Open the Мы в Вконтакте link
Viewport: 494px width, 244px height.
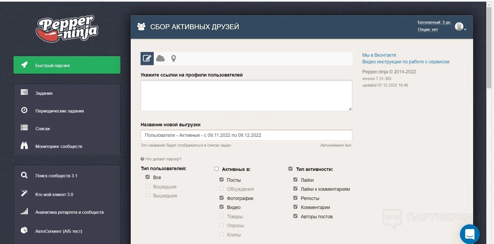click(379, 55)
